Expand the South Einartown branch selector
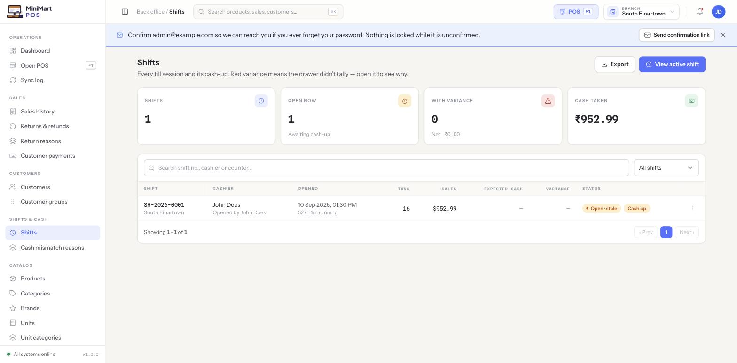The width and height of the screenshot is (737, 363). 641,12
